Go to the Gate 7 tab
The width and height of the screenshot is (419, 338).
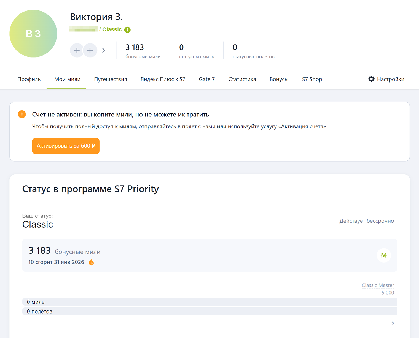tap(207, 79)
